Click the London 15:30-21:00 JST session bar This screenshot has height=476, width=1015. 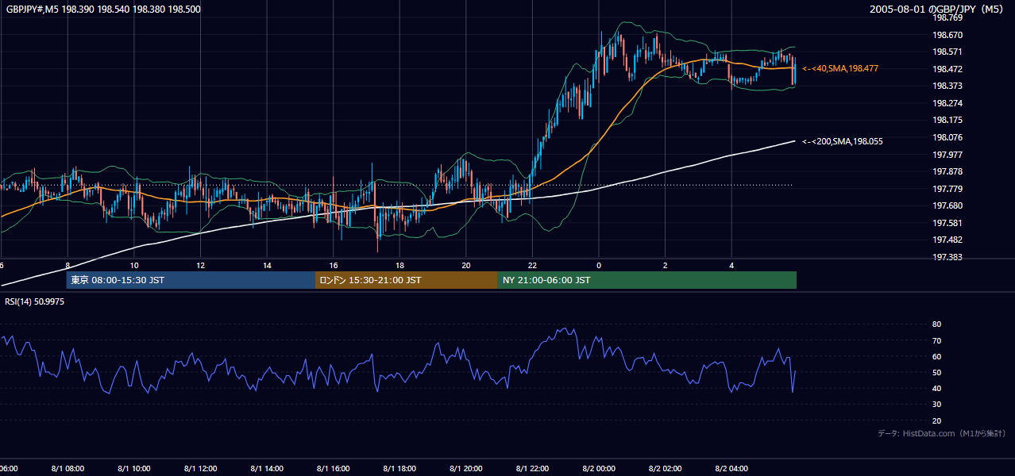click(407, 280)
